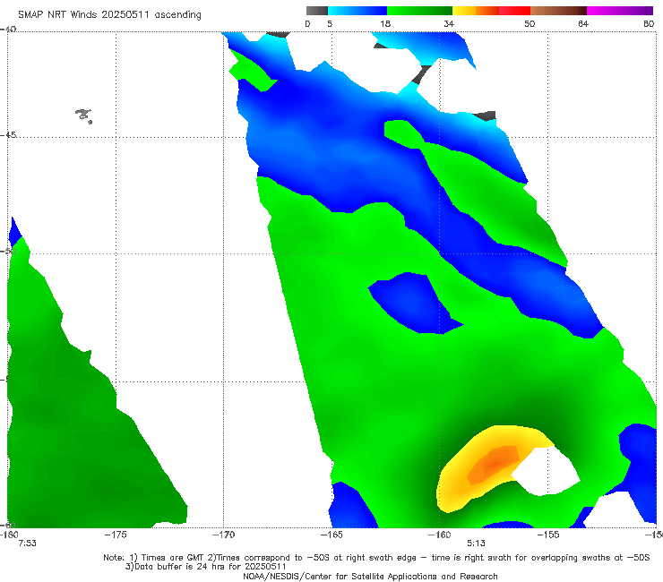Screen dimensions: 663x582
Task: Click the longitude label '-170'
Action: pyautogui.click(x=223, y=535)
